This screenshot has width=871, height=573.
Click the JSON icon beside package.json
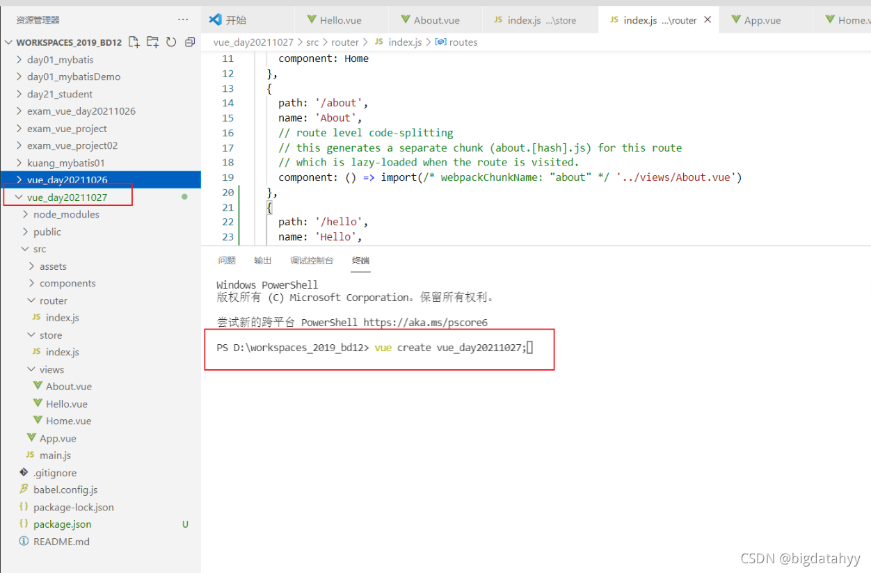click(x=24, y=524)
